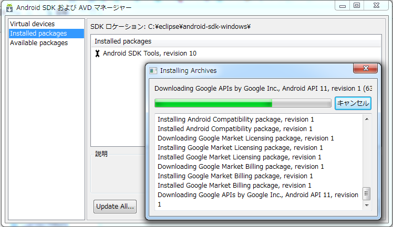
Task: Close the Installing Archives dialog
Action: pos(366,68)
